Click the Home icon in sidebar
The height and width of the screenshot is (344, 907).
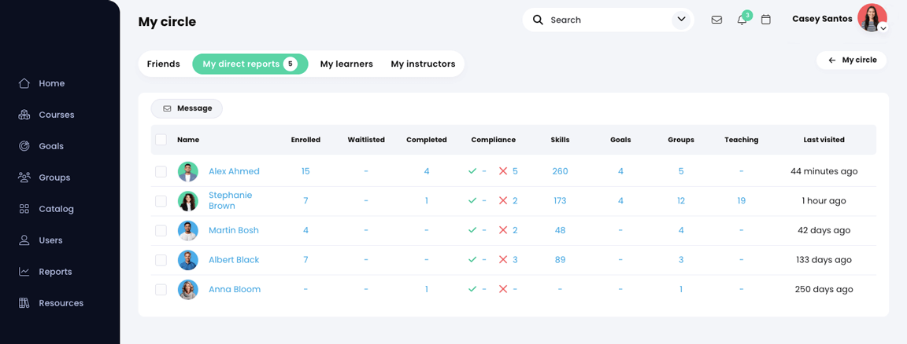tap(24, 83)
